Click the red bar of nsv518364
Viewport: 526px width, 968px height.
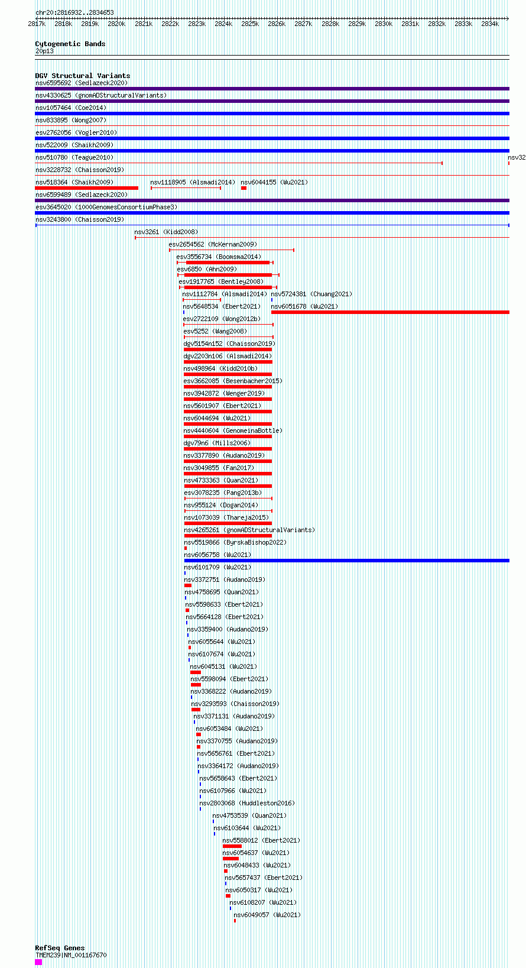click(87, 188)
